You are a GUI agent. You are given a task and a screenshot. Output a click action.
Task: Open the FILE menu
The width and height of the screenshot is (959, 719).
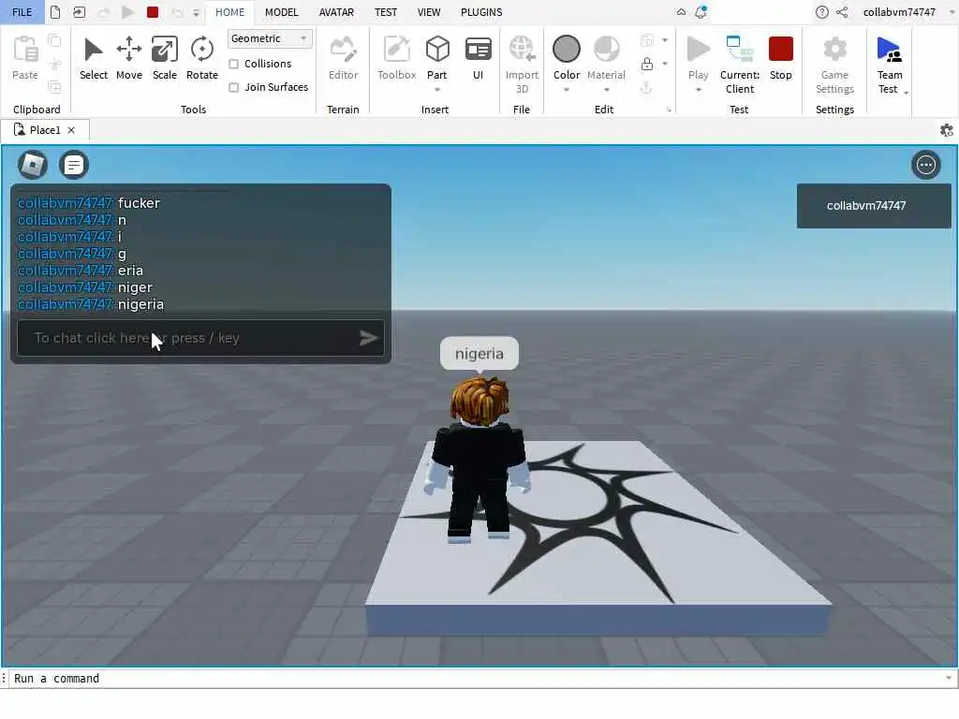tap(22, 12)
